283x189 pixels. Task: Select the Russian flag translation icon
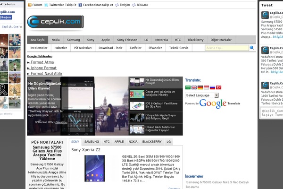point(212,87)
